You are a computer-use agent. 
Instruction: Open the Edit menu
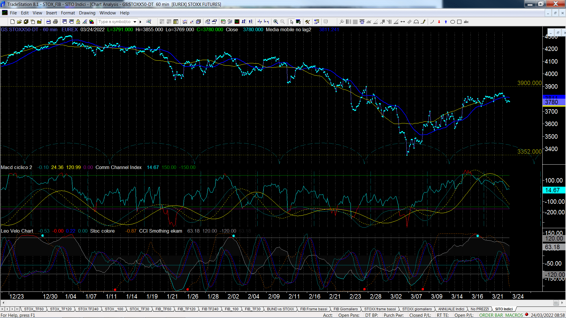pos(25,13)
